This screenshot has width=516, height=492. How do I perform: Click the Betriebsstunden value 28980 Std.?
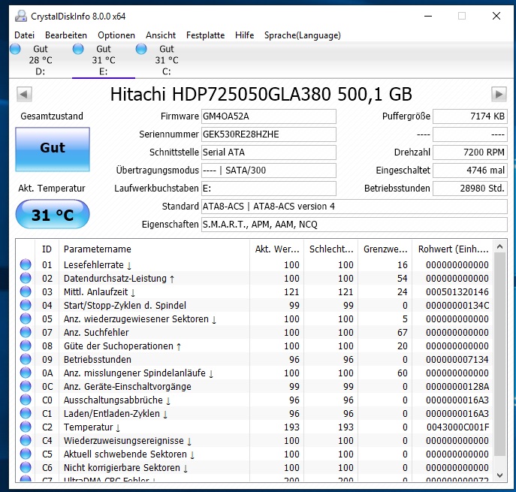click(x=470, y=189)
